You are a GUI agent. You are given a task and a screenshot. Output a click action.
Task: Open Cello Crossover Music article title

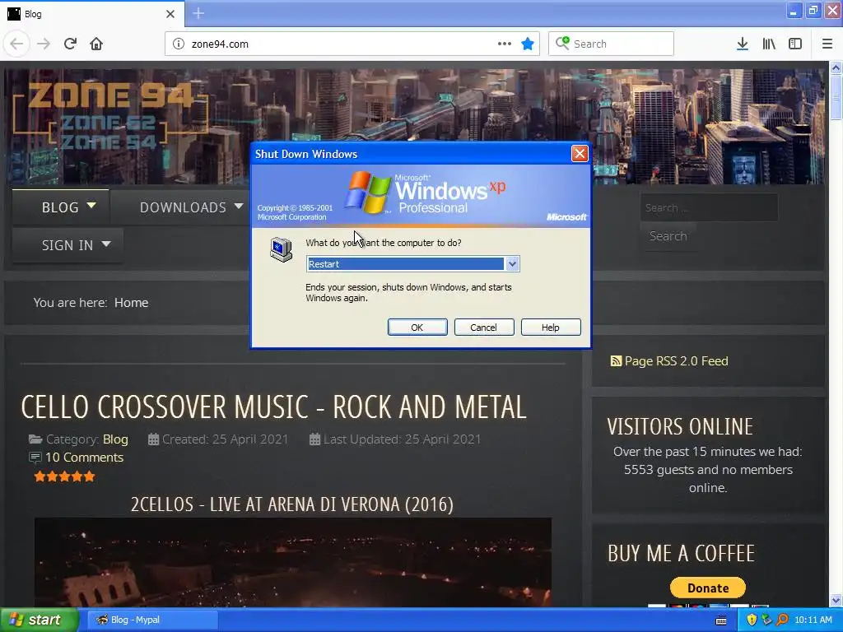273,407
